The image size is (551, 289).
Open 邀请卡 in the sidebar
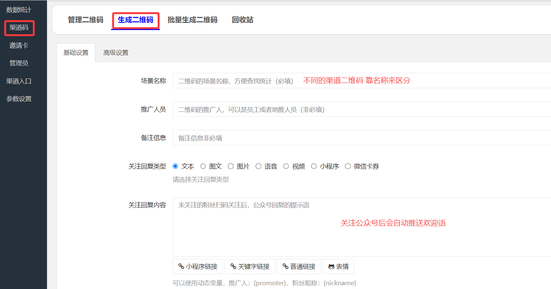18,45
